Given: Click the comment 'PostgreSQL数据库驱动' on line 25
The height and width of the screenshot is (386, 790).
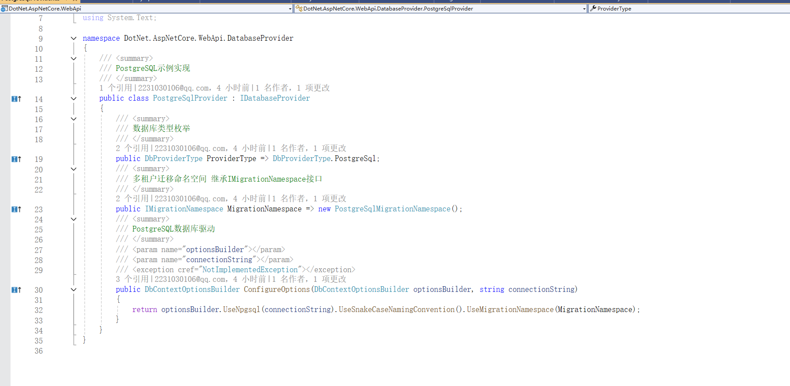Looking at the screenshot, I should click(174, 229).
